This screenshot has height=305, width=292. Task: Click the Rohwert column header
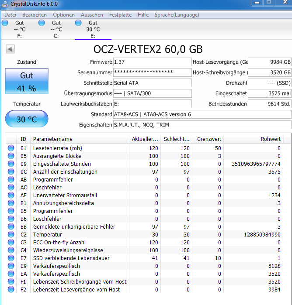254,139
